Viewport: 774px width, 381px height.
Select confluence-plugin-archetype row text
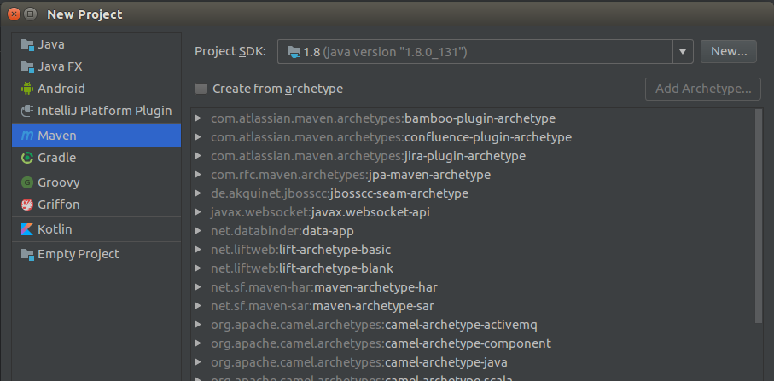pos(391,137)
